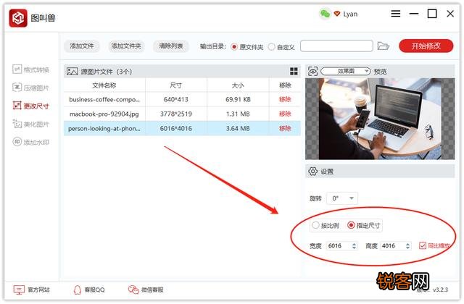Image resolution: width=464 pixels, height=304 pixels.
Task: Click the Lyan username
Action: pyautogui.click(x=350, y=14)
